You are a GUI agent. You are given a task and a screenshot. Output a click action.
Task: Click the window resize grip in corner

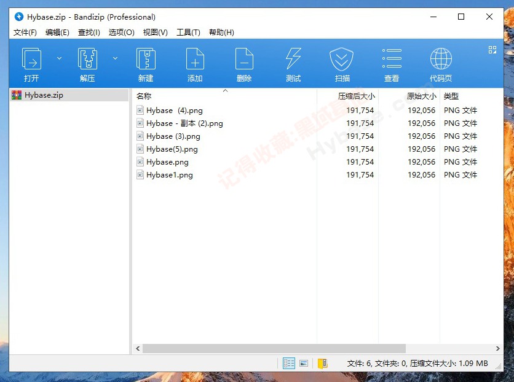coord(499,367)
